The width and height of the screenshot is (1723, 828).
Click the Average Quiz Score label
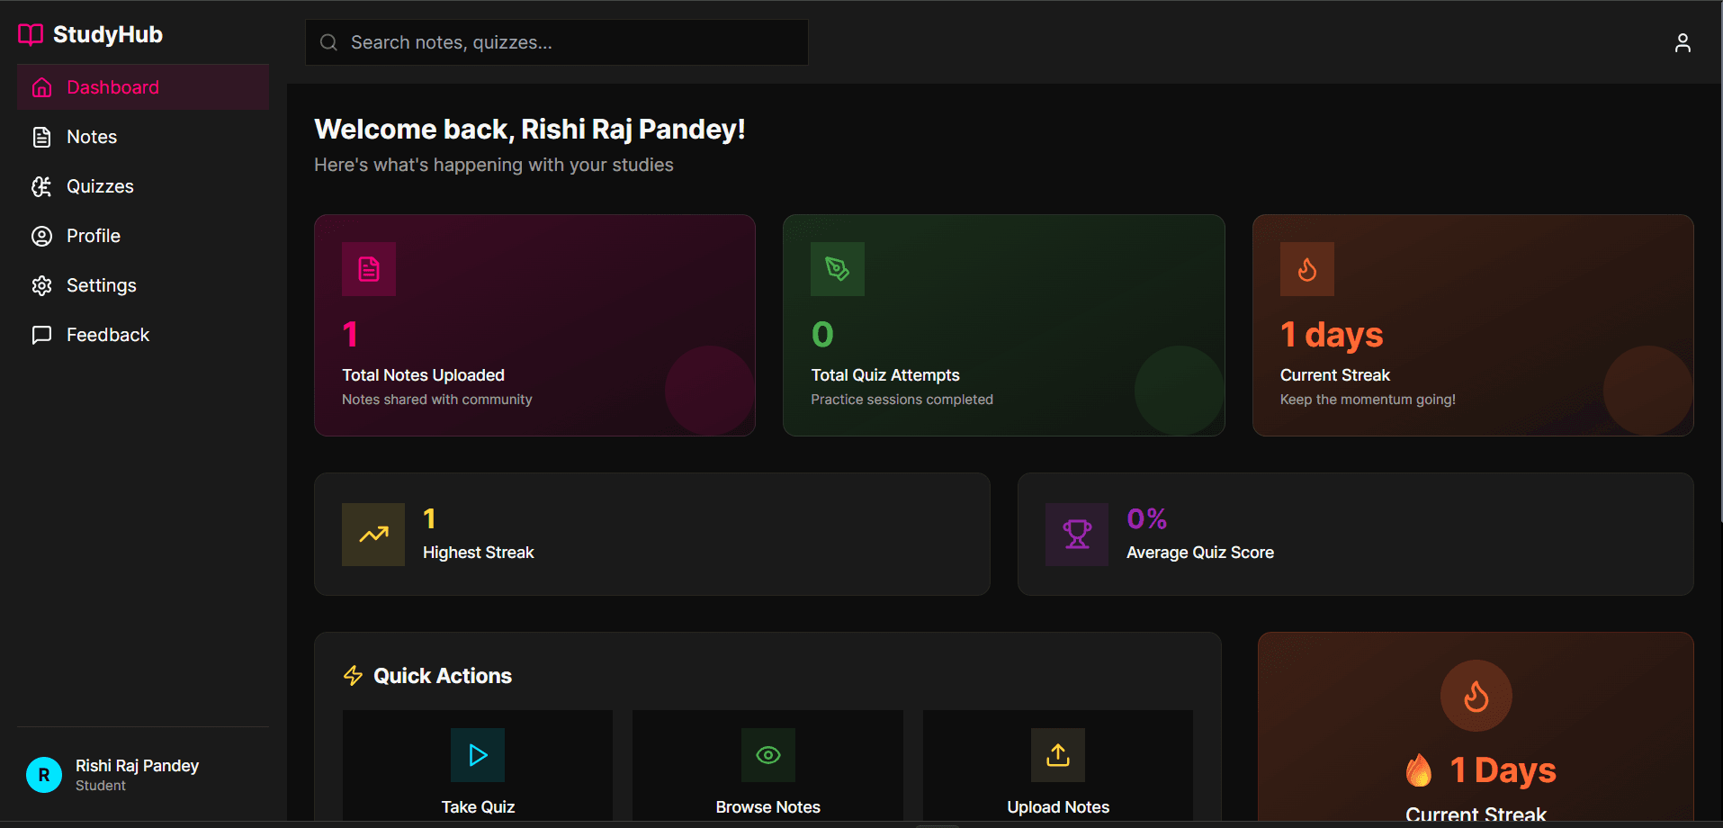pyautogui.click(x=1200, y=553)
